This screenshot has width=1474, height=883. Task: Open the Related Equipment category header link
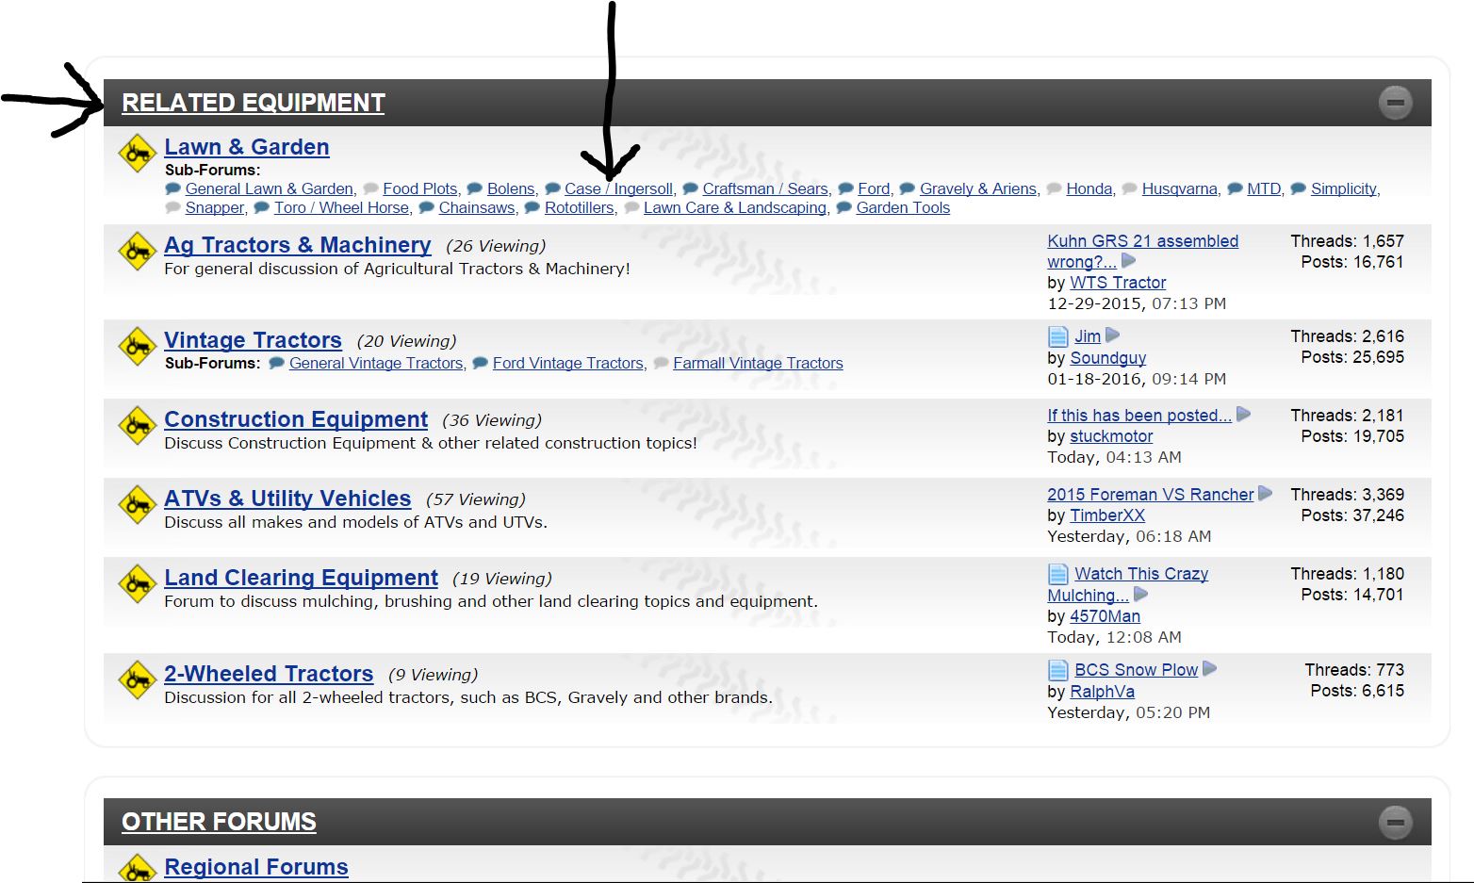(x=253, y=103)
